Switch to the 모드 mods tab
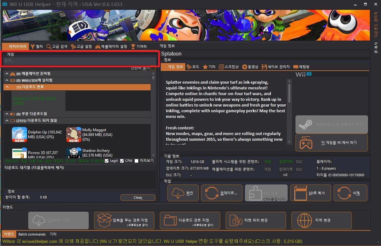This screenshot has width=381, height=246. (x=193, y=67)
